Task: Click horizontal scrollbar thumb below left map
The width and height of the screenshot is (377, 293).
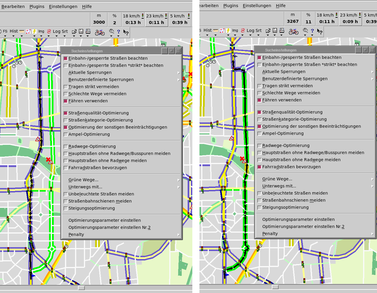Action: click(81, 288)
